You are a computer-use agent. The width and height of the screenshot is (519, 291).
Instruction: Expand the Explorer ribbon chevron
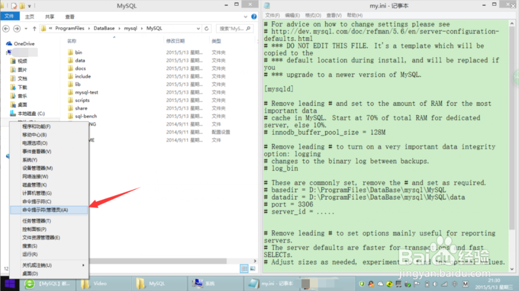[245, 17]
